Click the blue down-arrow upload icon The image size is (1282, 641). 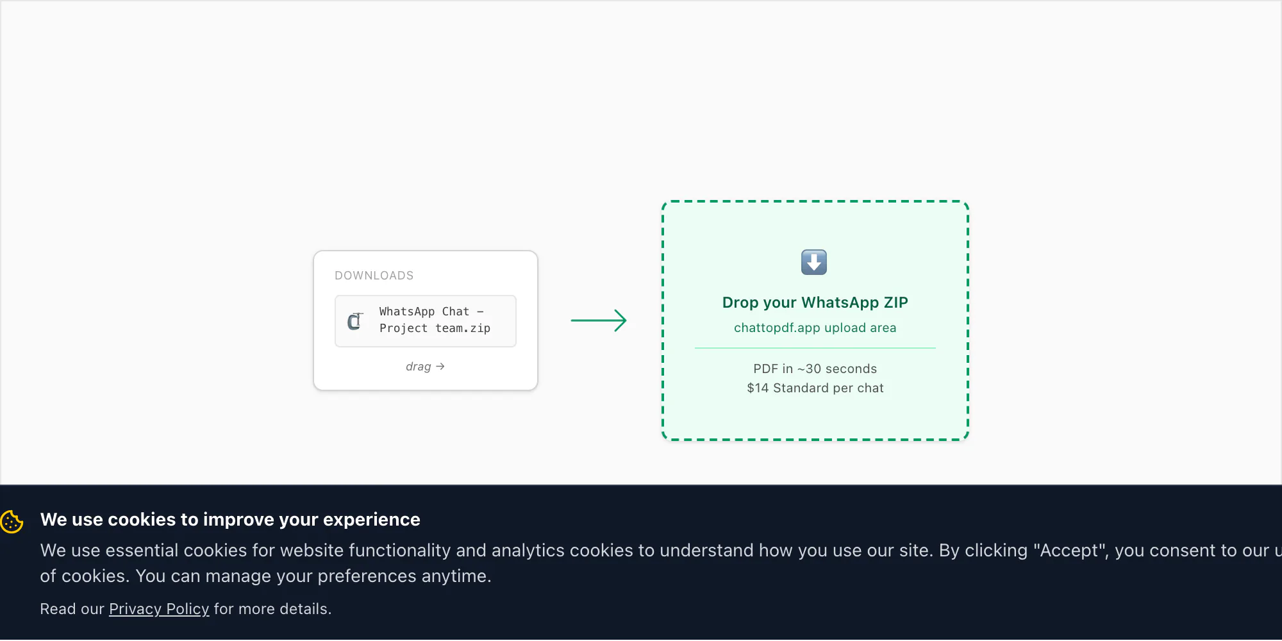pyautogui.click(x=814, y=262)
